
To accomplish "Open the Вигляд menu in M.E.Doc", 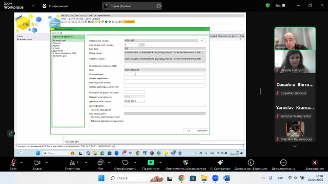I will coord(80,19).
